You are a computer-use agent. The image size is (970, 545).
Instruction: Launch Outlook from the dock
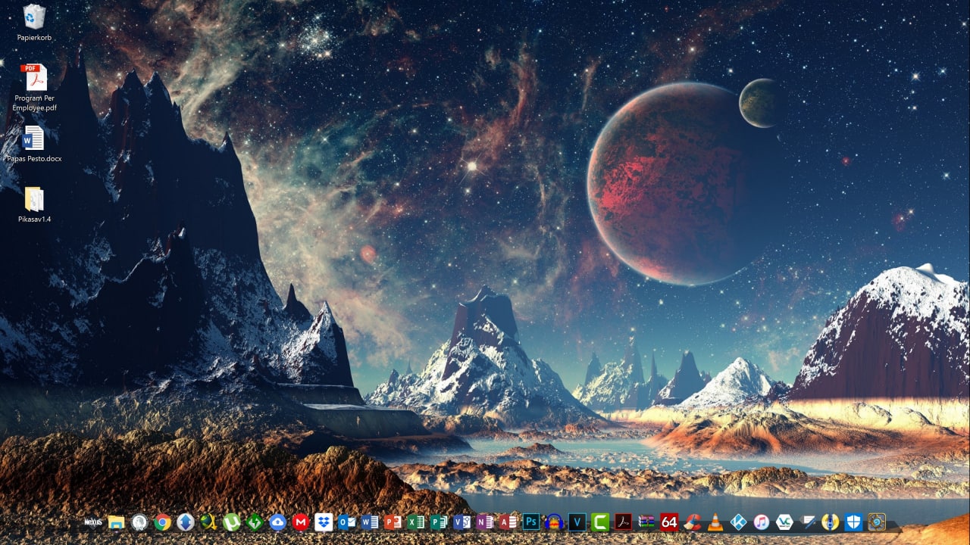(x=347, y=522)
